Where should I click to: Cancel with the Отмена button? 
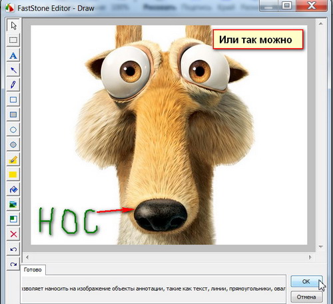click(x=306, y=297)
